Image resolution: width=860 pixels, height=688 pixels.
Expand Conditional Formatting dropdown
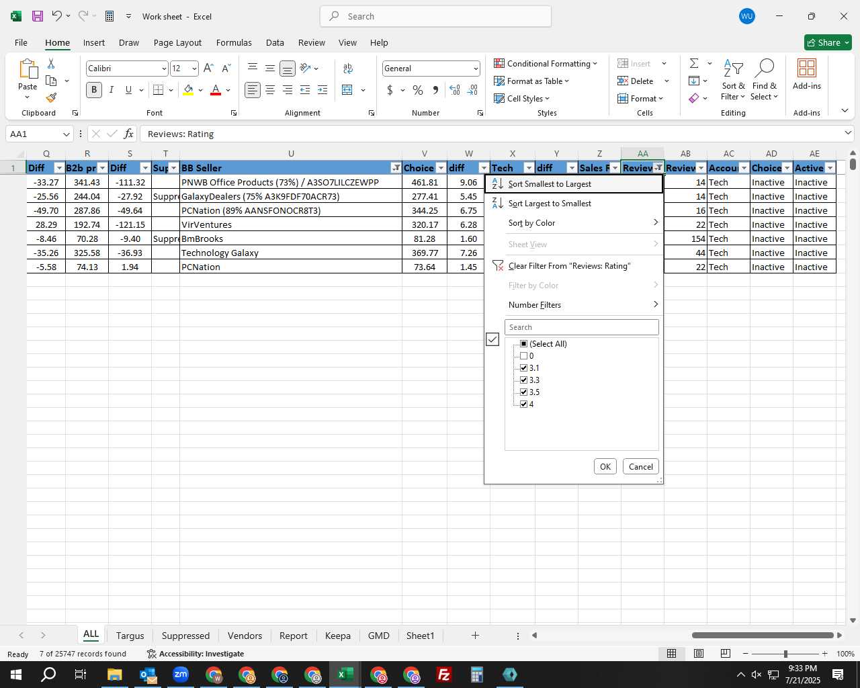pyautogui.click(x=595, y=64)
